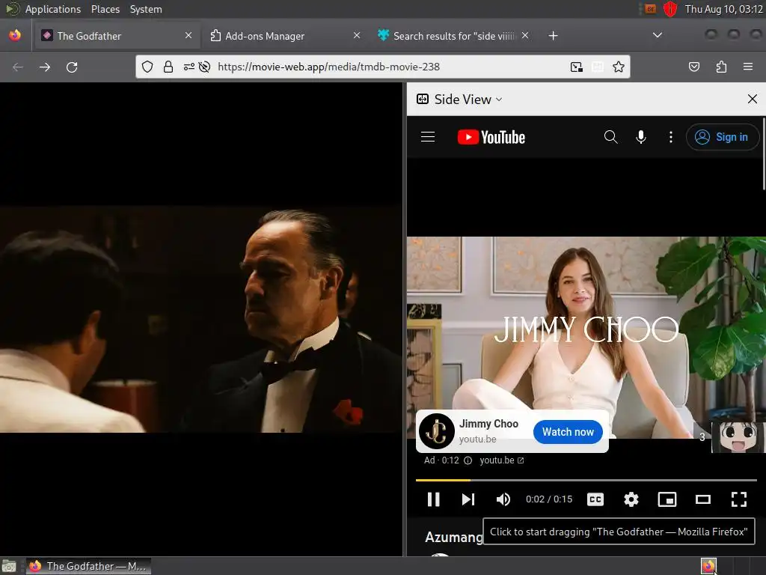Screen dimensions: 766x575
Task: Close the Search results tab
Action: point(524,36)
